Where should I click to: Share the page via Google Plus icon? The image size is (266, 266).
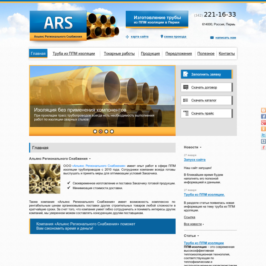263,122
